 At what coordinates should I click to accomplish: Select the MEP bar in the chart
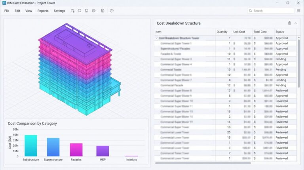103,151
